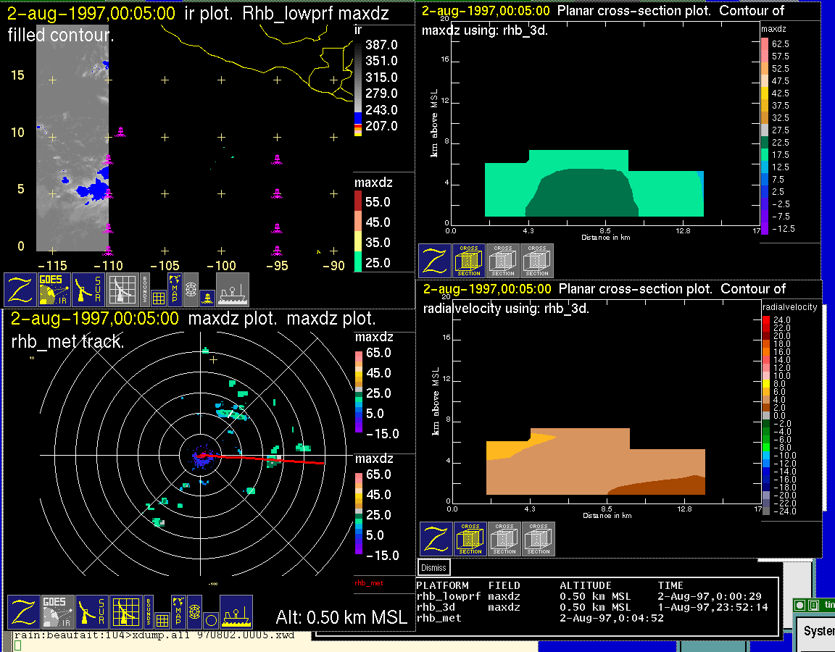The height and width of the screenshot is (652, 835).
Task: Click the ship track icon in the maxdz plot toolbar
Action: tap(236, 612)
